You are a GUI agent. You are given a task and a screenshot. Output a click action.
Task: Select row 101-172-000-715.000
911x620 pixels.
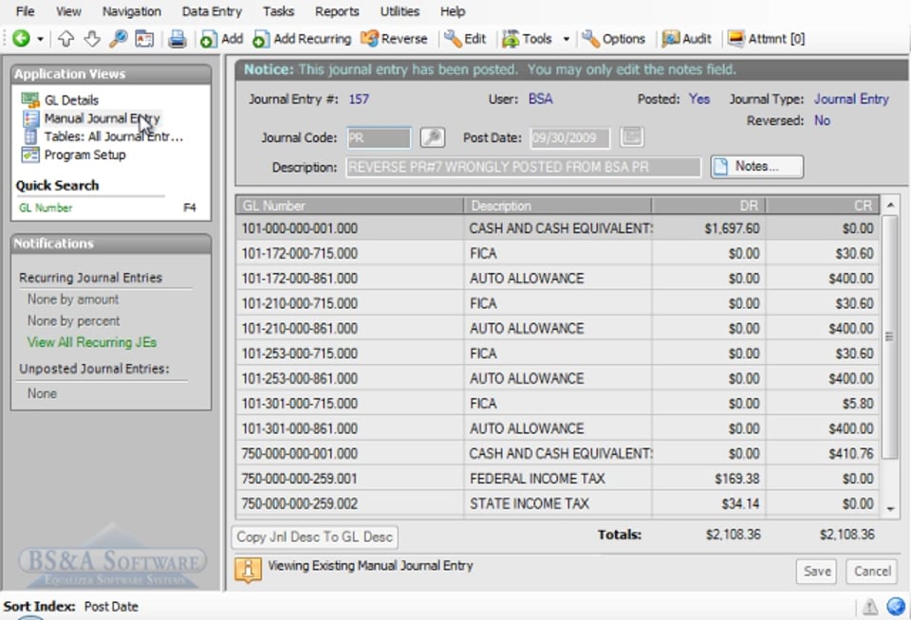tap(558, 253)
